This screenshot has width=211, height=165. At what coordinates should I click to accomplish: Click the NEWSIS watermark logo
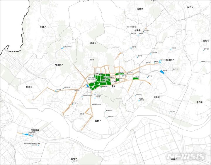186,156
